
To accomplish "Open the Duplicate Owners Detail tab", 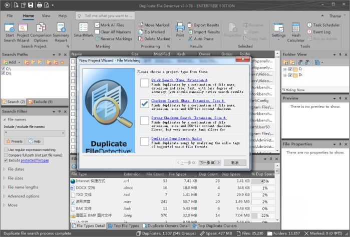I will (x=166, y=226).
